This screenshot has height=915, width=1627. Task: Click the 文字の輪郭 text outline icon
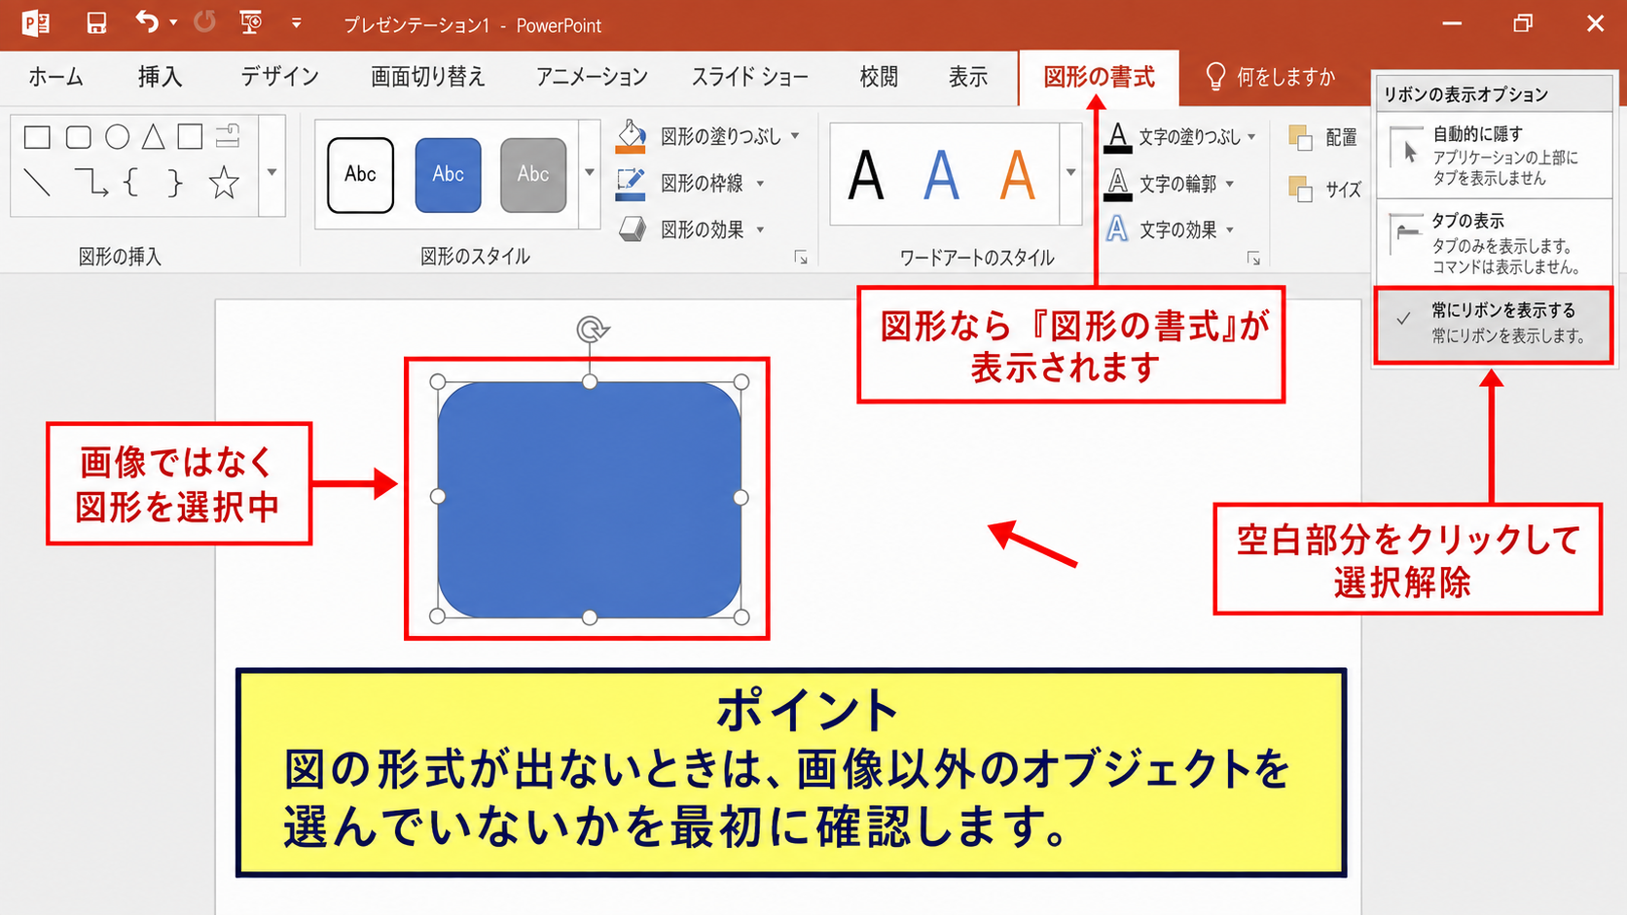pyautogui.click(x=1118, y=184)
